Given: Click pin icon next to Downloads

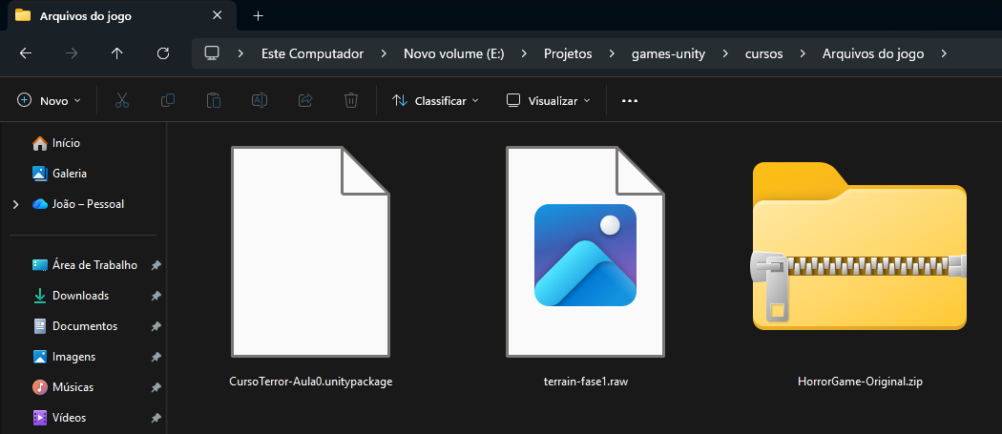Looking at the screenshot, I should point(156,296).
